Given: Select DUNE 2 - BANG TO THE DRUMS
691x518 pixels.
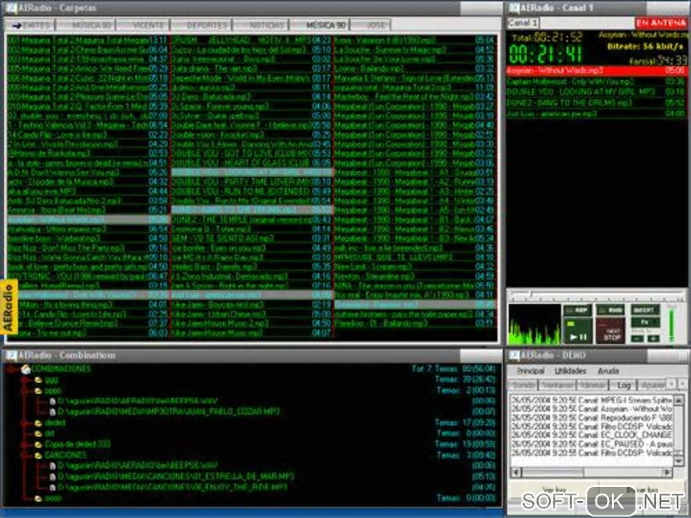Looking at the screenshot, I should tap(596, 103).
